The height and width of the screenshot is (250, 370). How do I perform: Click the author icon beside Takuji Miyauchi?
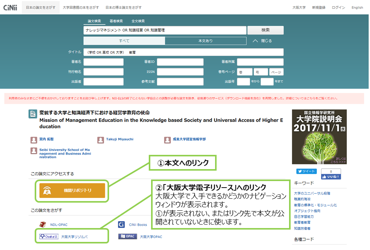101,140
